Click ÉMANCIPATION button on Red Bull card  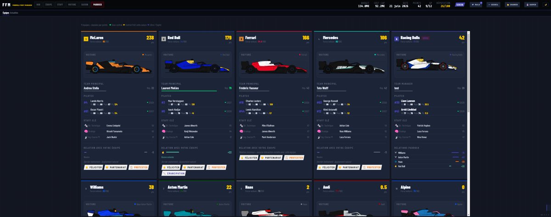click(173, 173)
